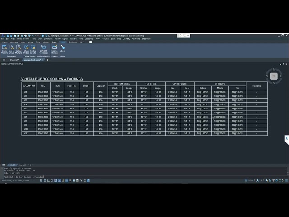This screenshot has height=217, width=289.
Task: Click the Undo arrow icon
Action: (33, 36)
